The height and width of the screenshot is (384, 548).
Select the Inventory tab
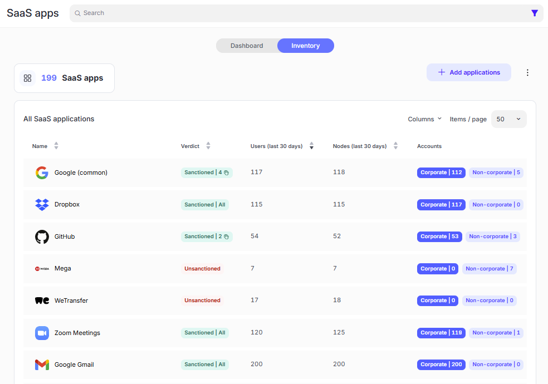pos(305,46)
